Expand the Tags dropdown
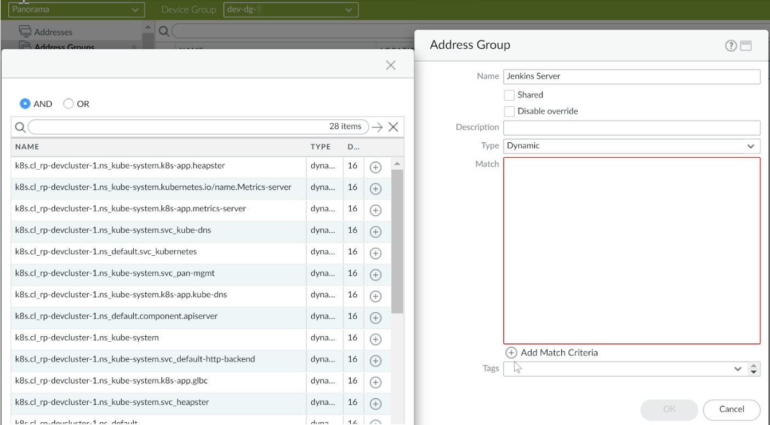 [x=737, y=369]
